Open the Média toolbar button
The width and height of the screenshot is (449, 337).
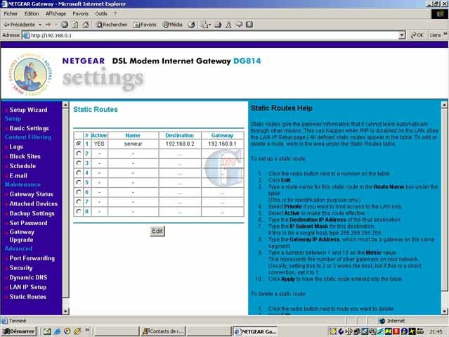tap(172, 25)
